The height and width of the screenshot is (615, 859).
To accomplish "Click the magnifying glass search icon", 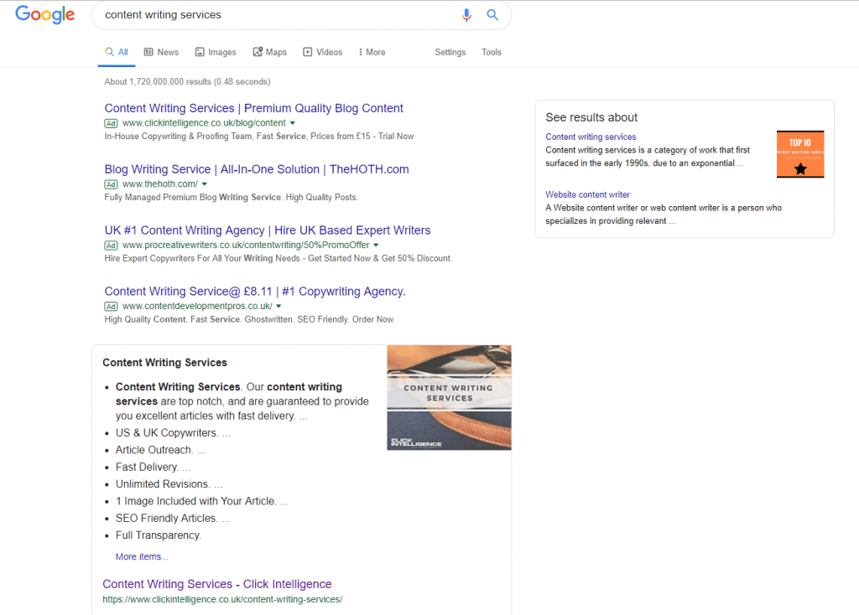I will pyautogui.click(x=492, y=14).
